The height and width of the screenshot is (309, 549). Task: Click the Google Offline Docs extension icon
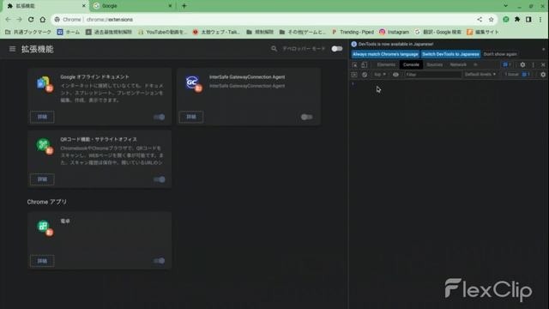click(45, 84)
